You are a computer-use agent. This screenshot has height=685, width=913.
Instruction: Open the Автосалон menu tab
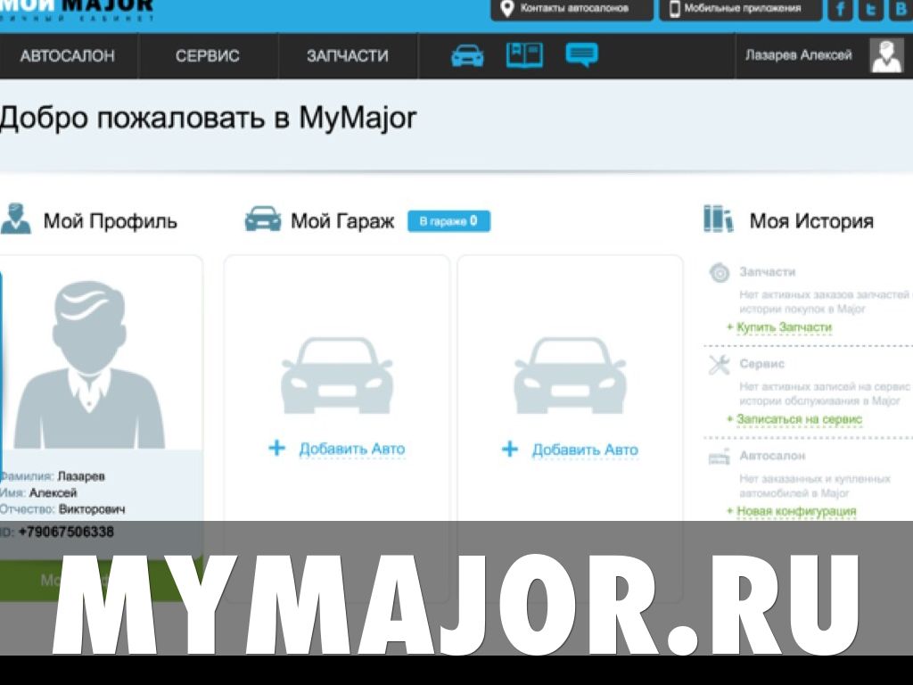coord(68,56)
